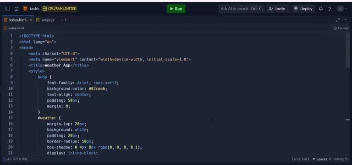Click the <style> tag on line 7

(x=37, y=71)
